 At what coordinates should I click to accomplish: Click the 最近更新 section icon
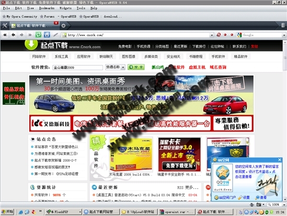tap(94, 187)
